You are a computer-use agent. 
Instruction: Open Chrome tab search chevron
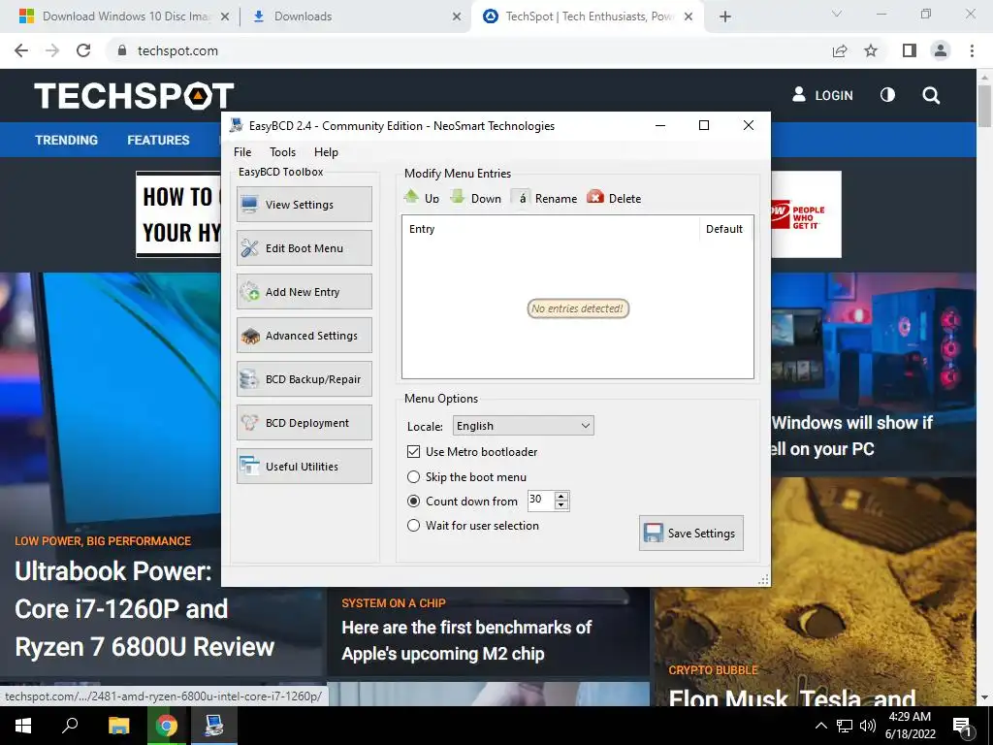[x=837, y=14]
